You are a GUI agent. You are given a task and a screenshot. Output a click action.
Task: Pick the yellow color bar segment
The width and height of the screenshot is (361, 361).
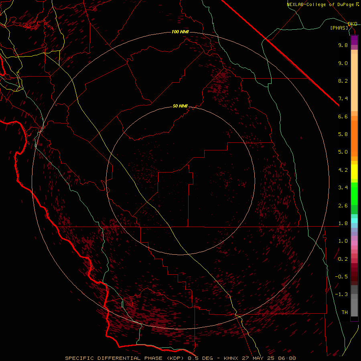(x=354, y=172)
